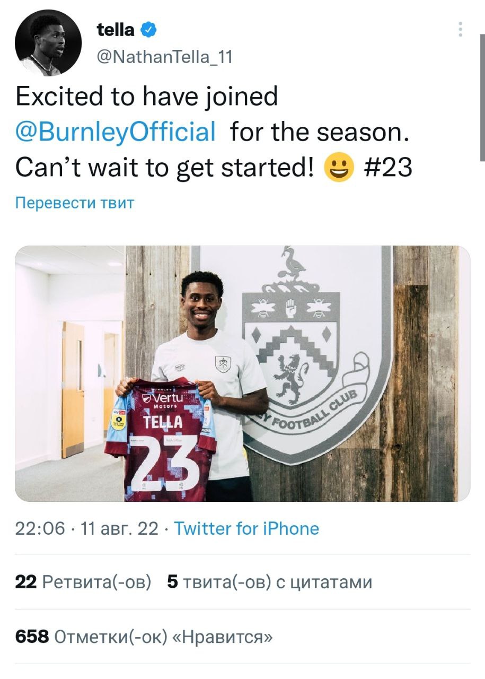Open the #23 hashtag
This screenshot has width=485, height=679.
click(x=388, y=167)
